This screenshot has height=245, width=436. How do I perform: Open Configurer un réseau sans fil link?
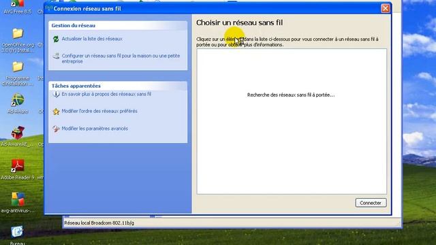[121, 59]
